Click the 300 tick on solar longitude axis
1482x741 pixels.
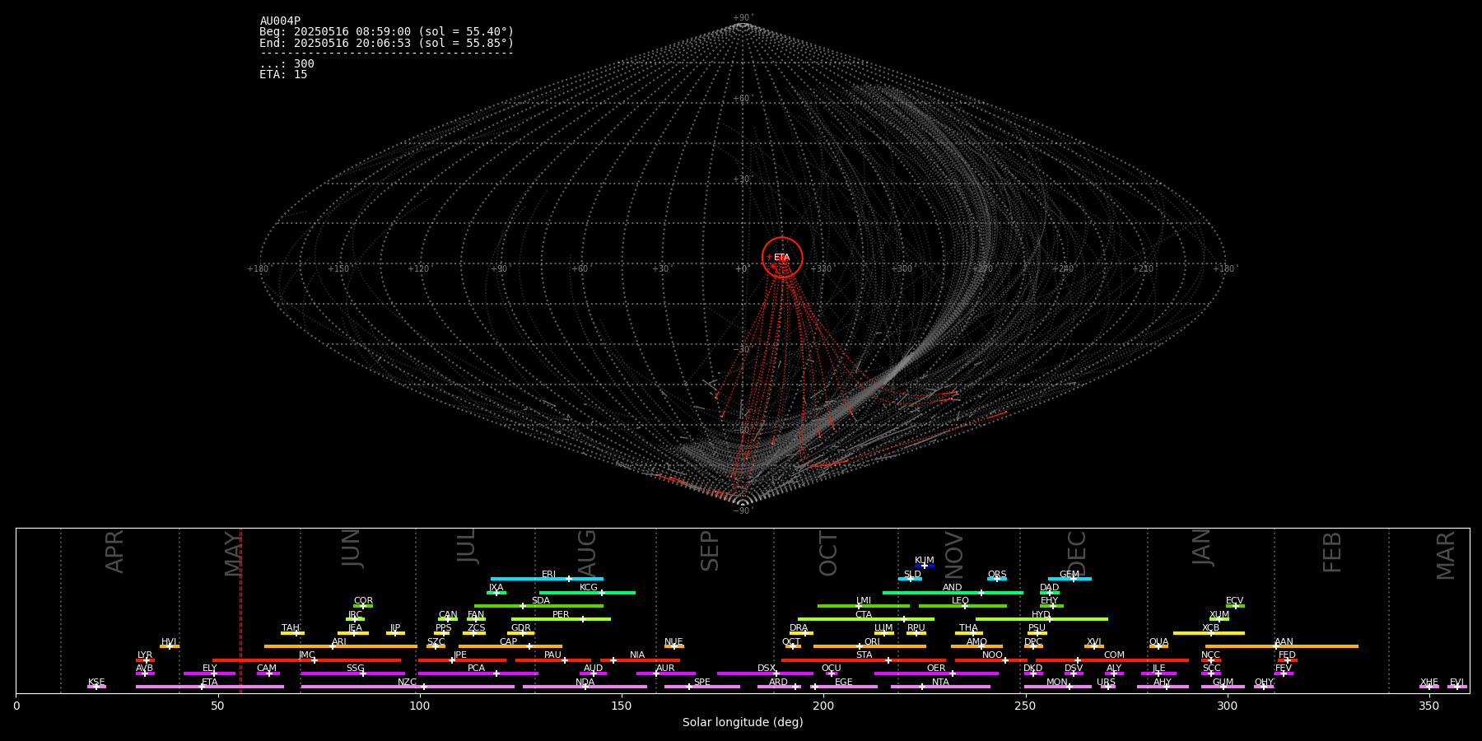[x=1227, y=706]
